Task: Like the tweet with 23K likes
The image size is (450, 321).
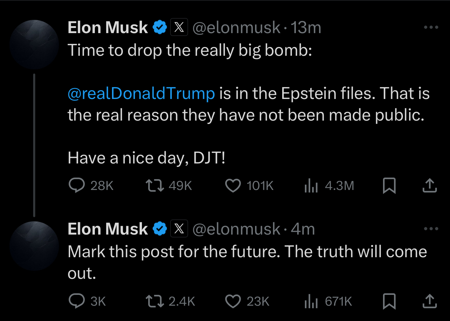Action: tap(233, 301)
